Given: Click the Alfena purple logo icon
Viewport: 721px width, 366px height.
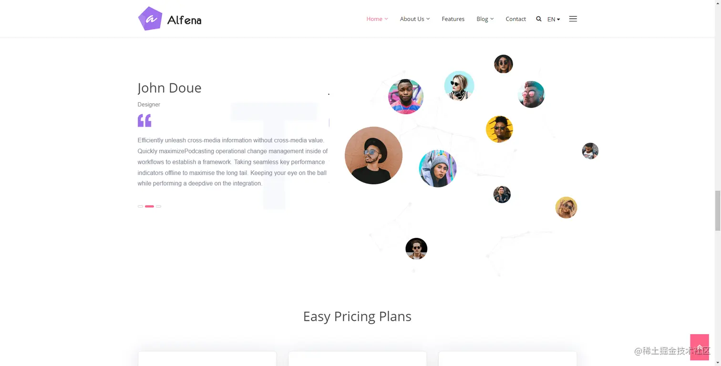Looking at the screenshot, I should [150, 19].
